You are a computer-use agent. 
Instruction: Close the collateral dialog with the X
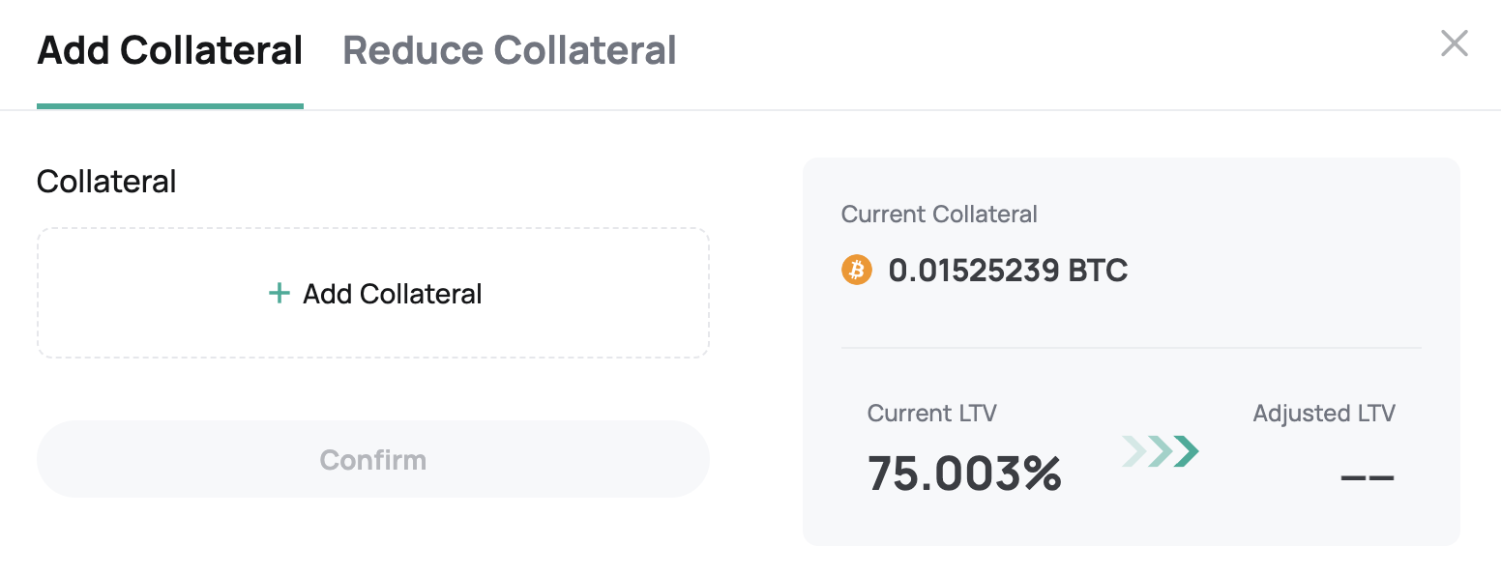(1454, 43)
